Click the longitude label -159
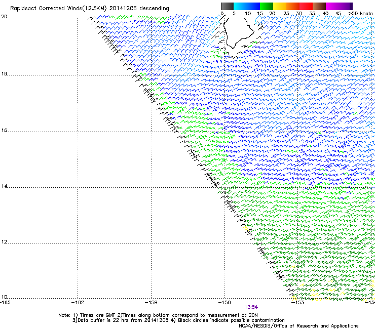The height and width of the screenshot is (329, 375). [x=151, y=303]
